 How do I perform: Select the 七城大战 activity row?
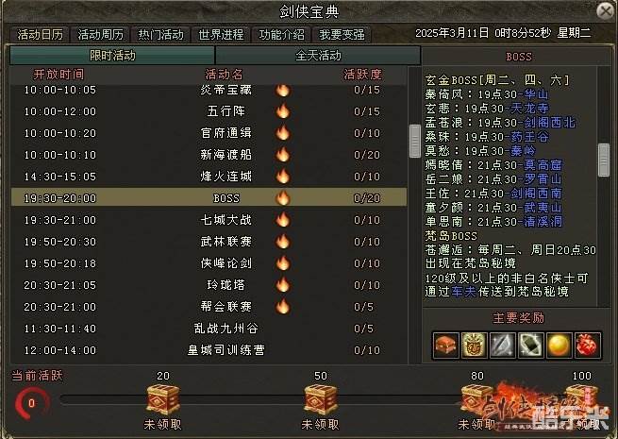point(209,220)
